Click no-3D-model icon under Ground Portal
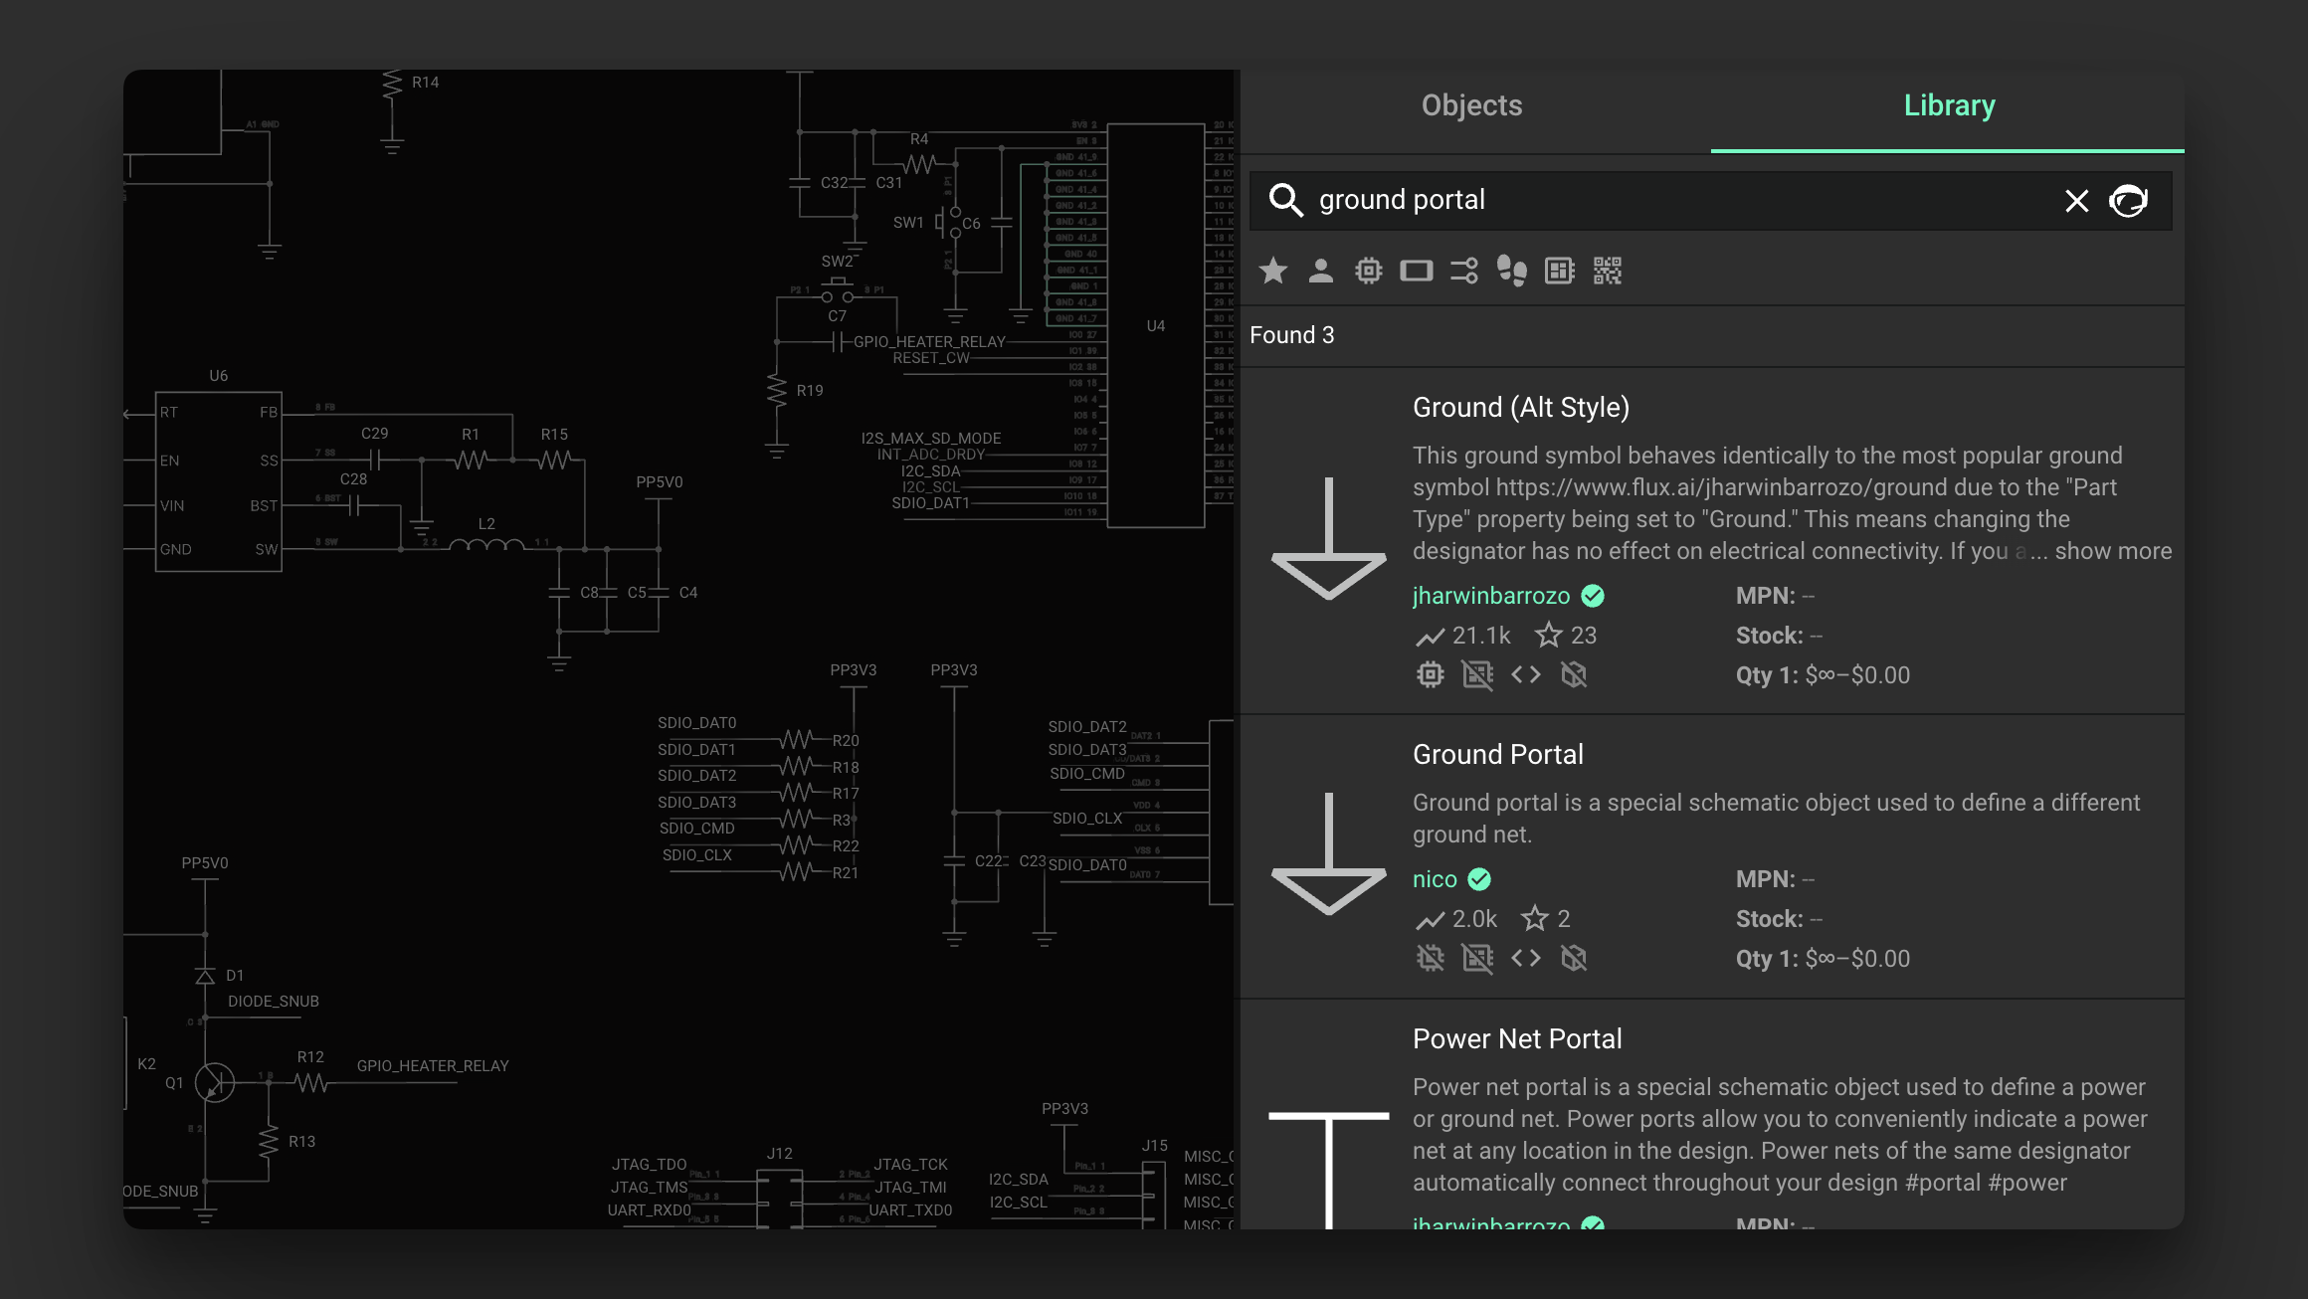 click(x=1573, y=959)
